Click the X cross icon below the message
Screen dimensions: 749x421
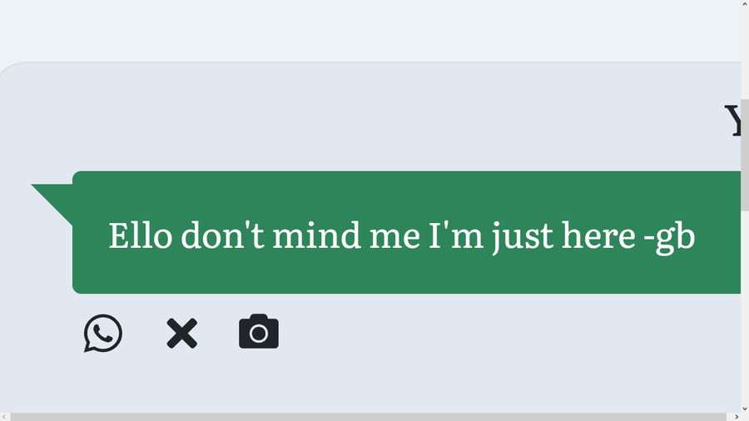pos(181,334)
